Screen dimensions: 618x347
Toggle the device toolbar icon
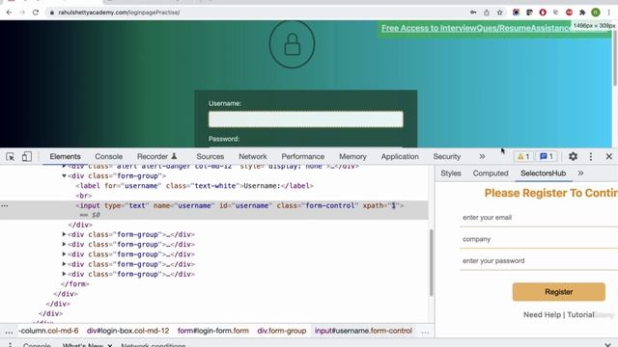pyautogui.click(x=26, y=156)
